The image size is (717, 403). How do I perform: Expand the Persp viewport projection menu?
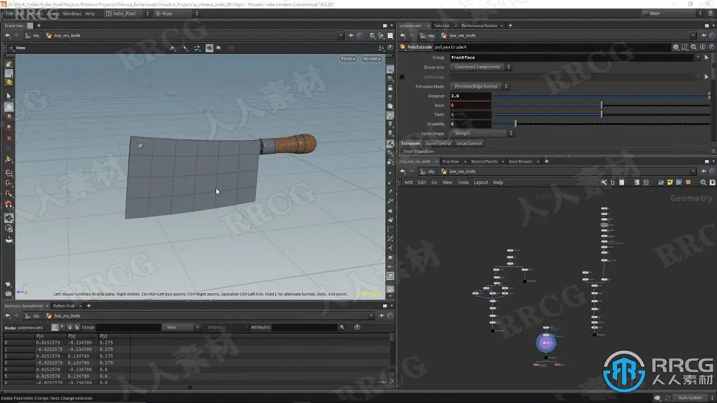coord(347,59)
